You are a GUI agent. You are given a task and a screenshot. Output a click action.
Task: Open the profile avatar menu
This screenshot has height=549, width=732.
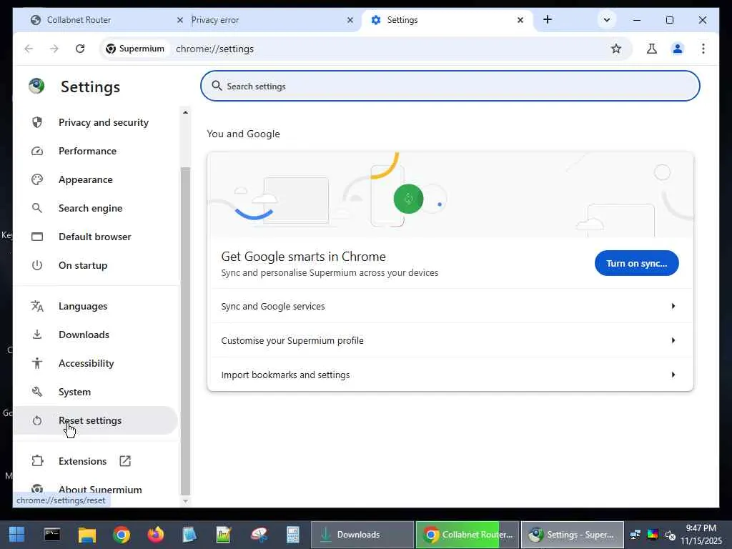[678, 49]
